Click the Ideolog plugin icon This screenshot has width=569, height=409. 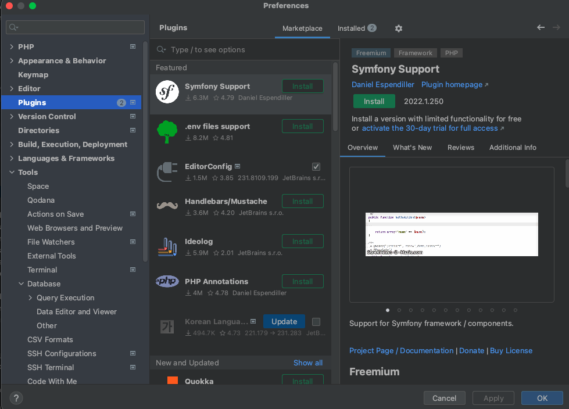tap(167, 247)
